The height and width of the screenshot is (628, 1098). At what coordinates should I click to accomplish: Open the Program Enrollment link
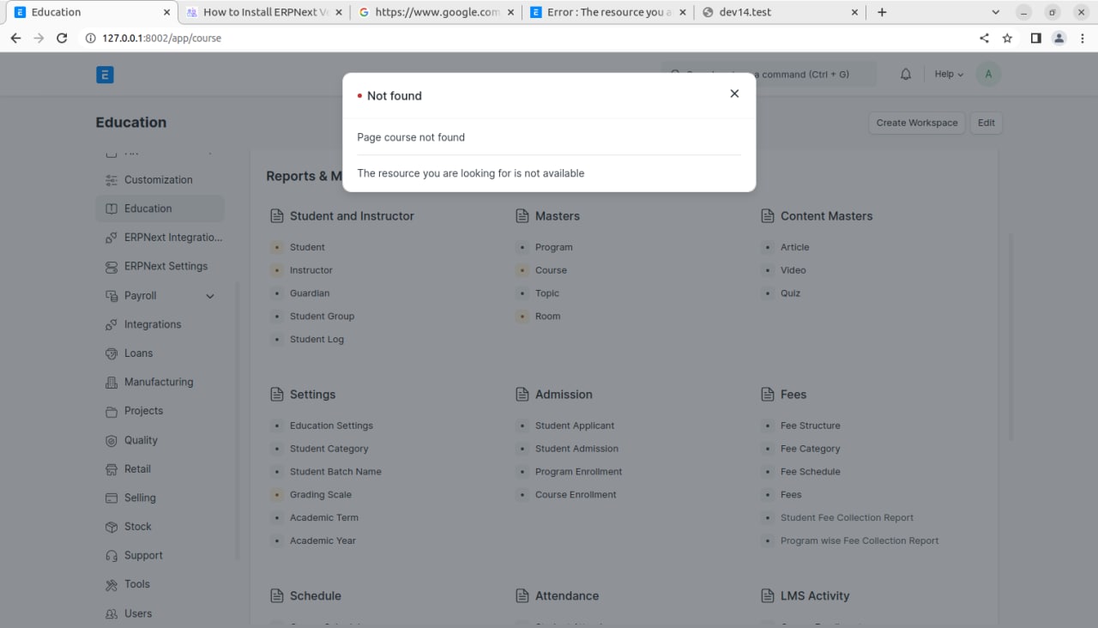578,472
